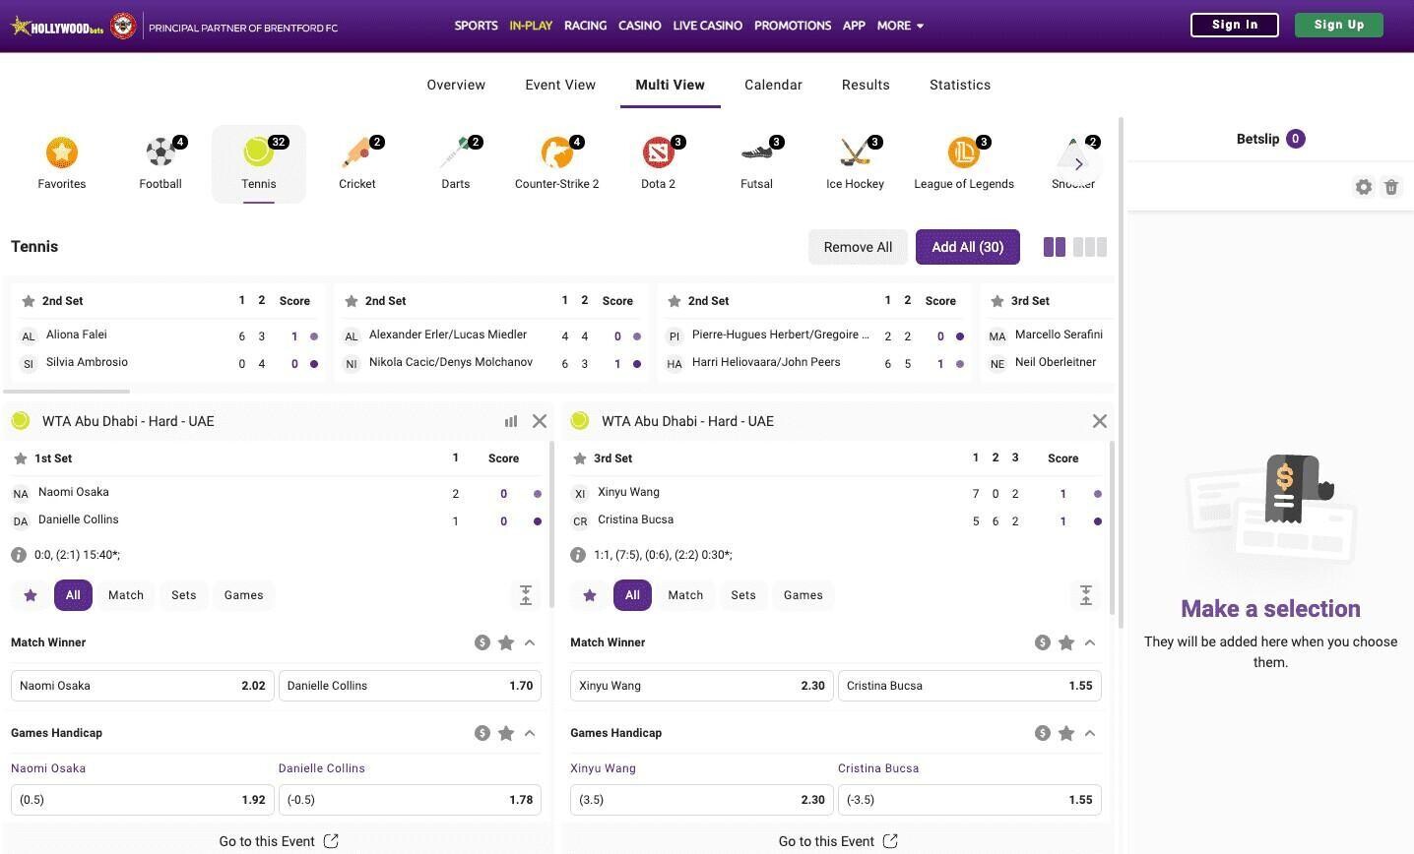Select the Darts sport icon
This screenshot has height=854, width=1414.
pos(455,163)
